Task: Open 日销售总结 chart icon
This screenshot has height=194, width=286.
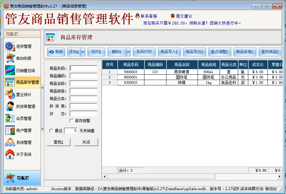Action: click(10, 70)
